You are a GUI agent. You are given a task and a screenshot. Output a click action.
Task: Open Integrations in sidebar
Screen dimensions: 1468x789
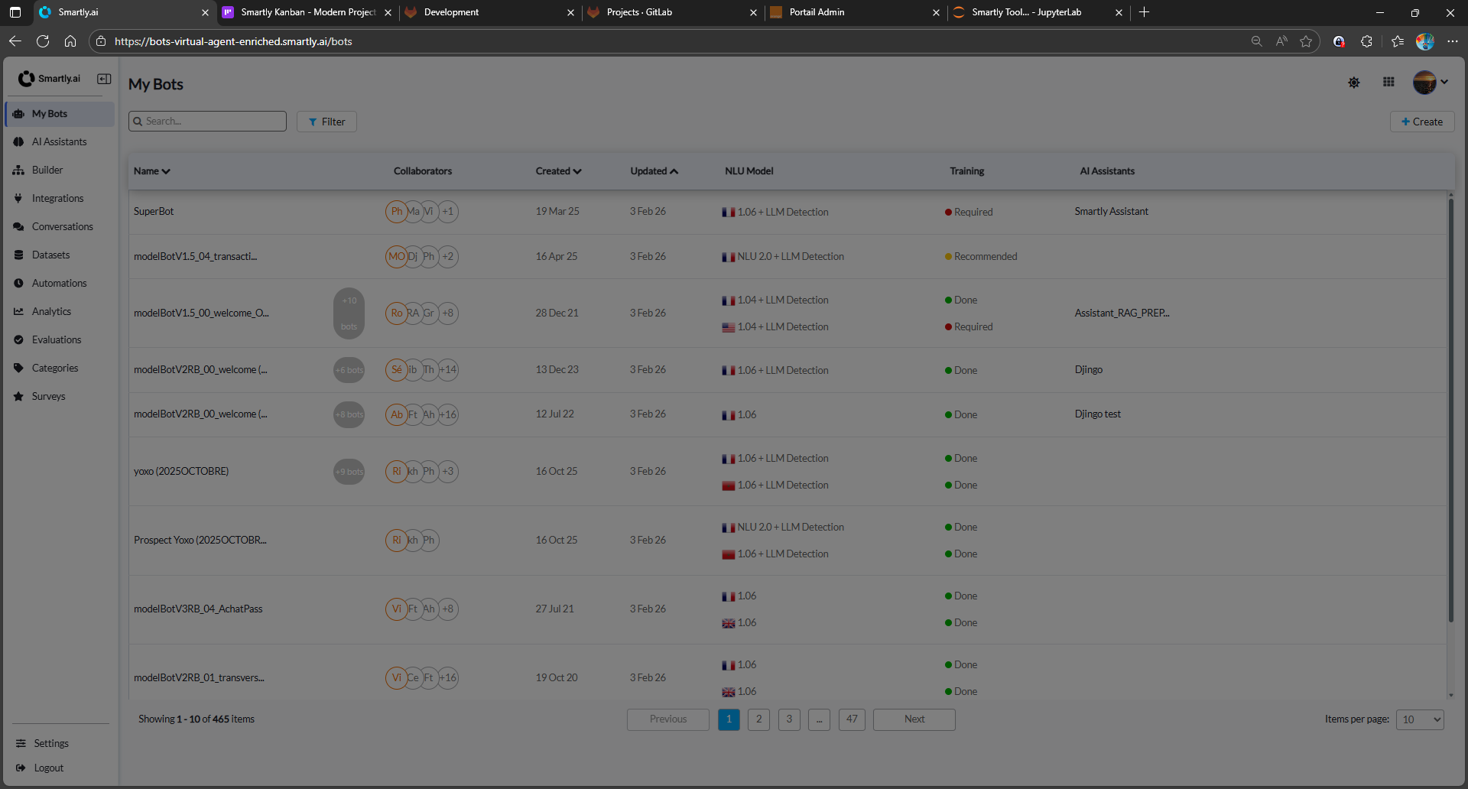point(60,199)
